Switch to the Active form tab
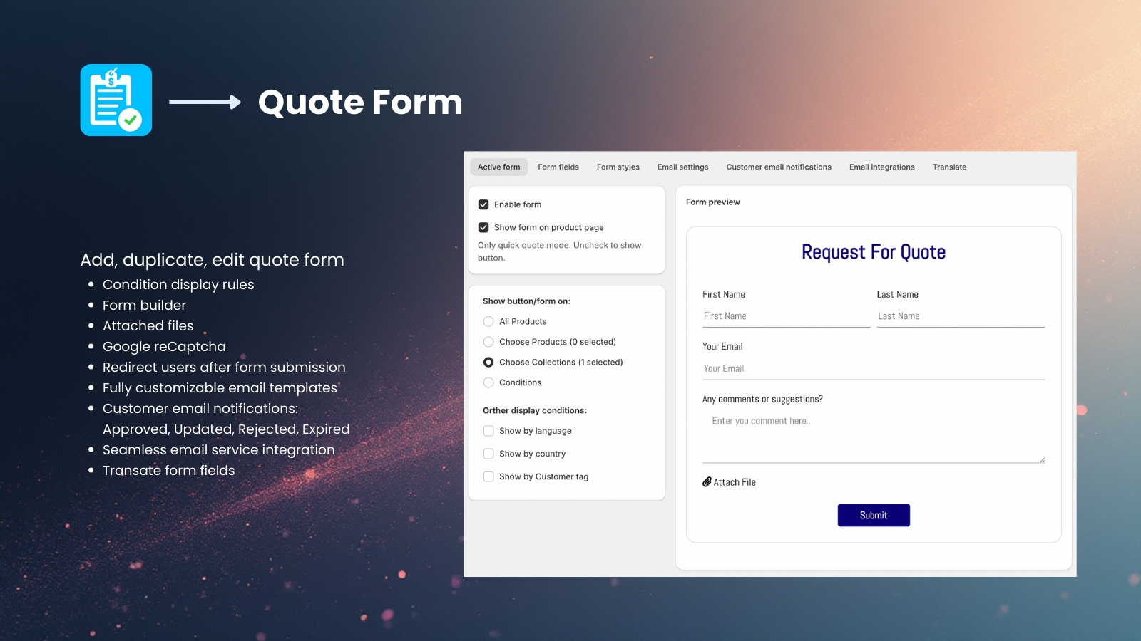 pyautogui.click(x=499, y=167)
